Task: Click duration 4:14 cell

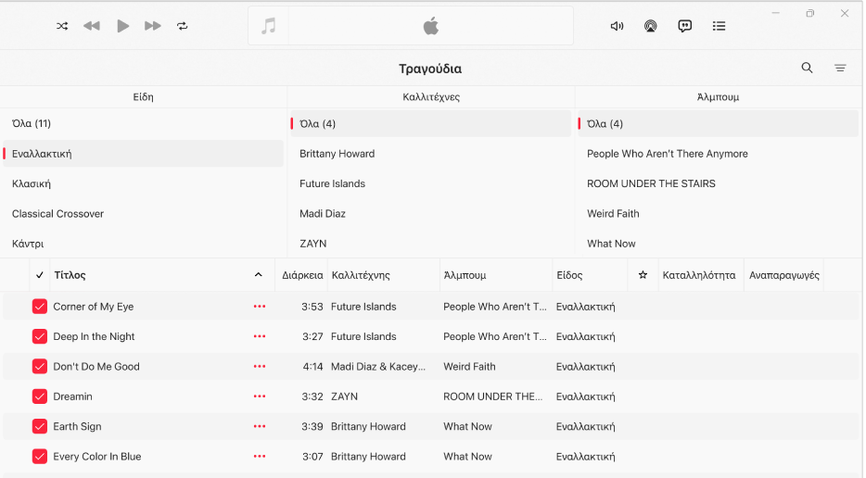Action: coord(312,367)
